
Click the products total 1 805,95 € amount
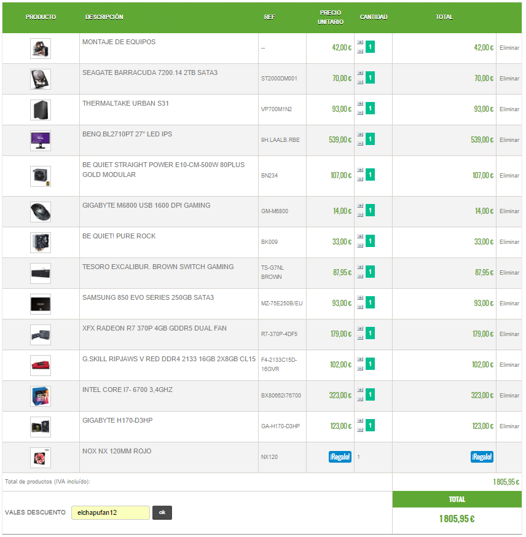[x=506, y=482]
